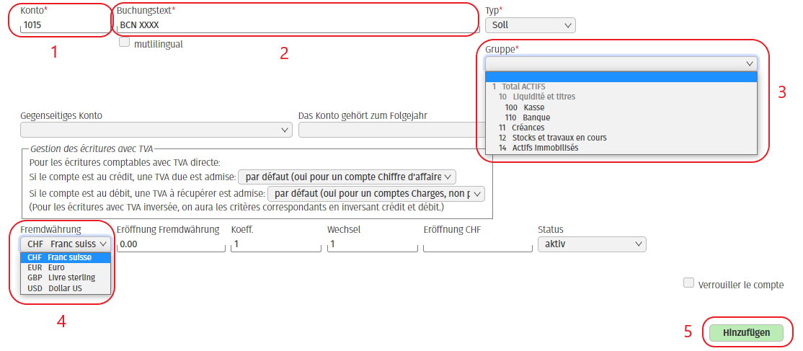
Task: Open the TVA due au crédit dropdown
Action: tap(347, 177)
